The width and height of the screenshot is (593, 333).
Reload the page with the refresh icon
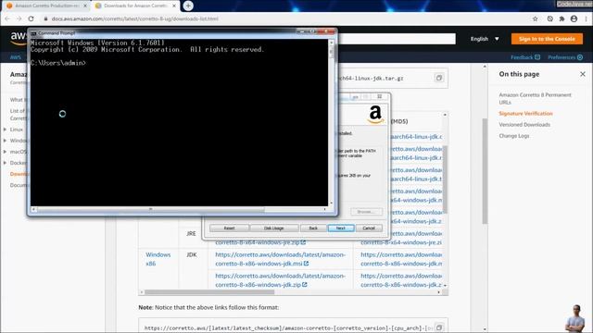point(31,18)
